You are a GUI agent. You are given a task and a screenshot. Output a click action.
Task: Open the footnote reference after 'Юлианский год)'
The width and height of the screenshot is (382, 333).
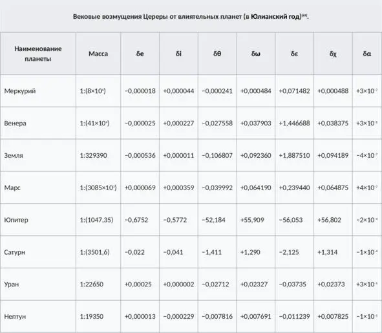[x=304, y=16]
